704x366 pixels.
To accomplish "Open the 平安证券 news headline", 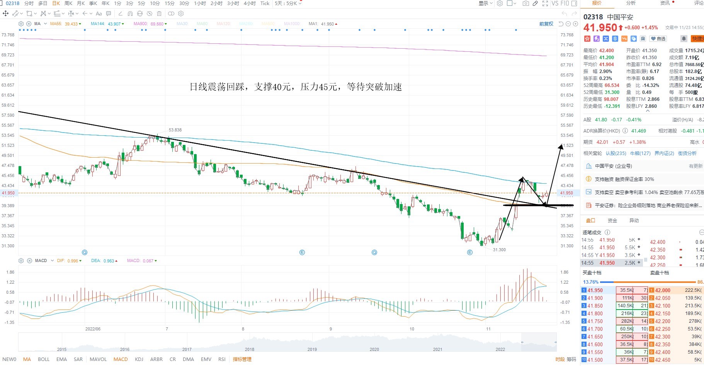I will [648, 206].
